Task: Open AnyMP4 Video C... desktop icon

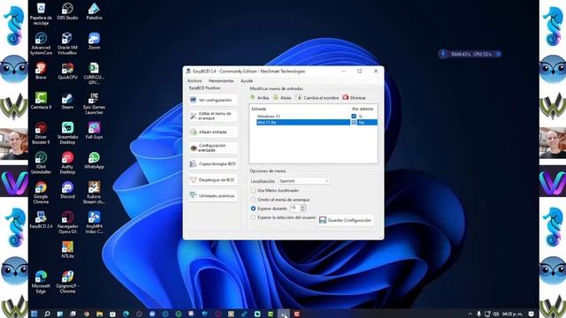Action: coord(94,223)
